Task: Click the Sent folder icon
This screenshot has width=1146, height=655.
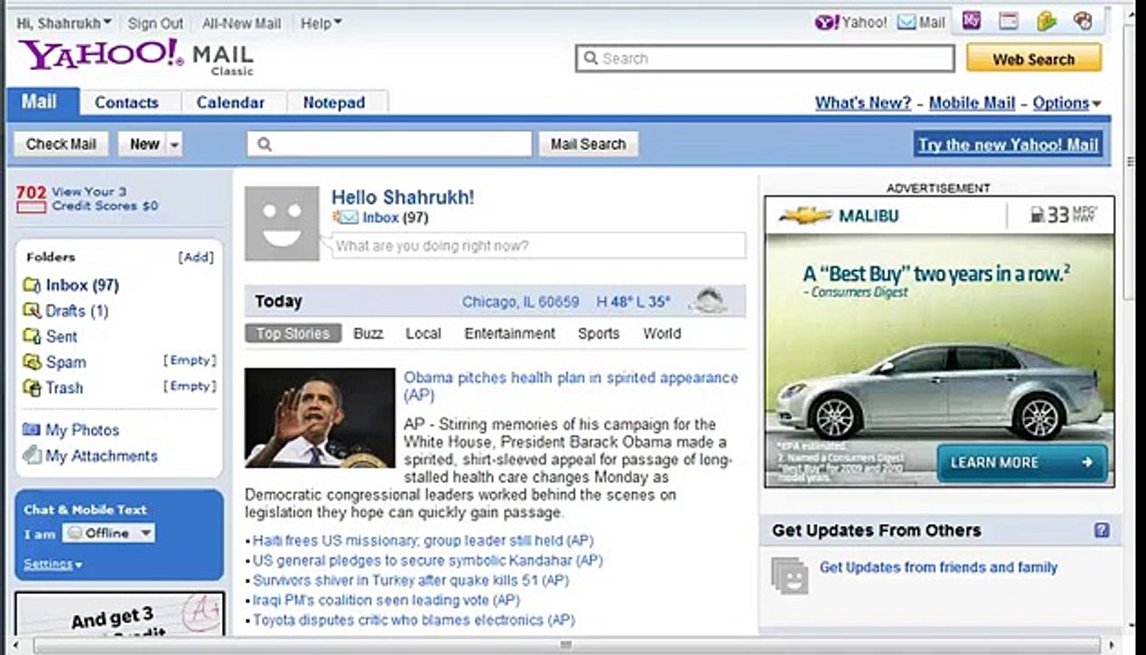Action: pos(32,337)
